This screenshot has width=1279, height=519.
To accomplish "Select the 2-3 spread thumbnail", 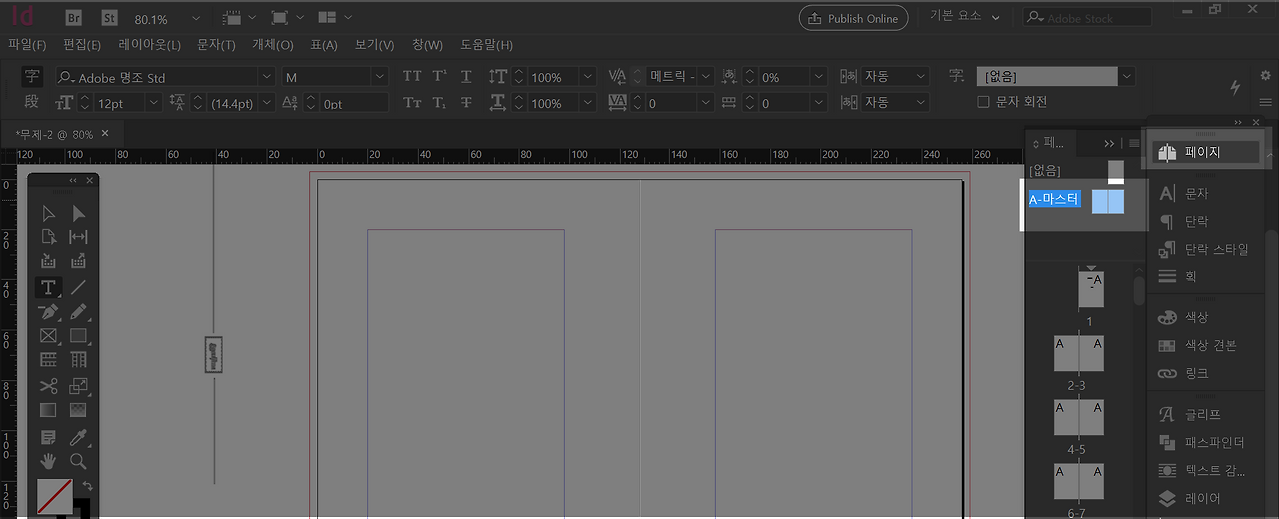I will (x=1078, y=353).
